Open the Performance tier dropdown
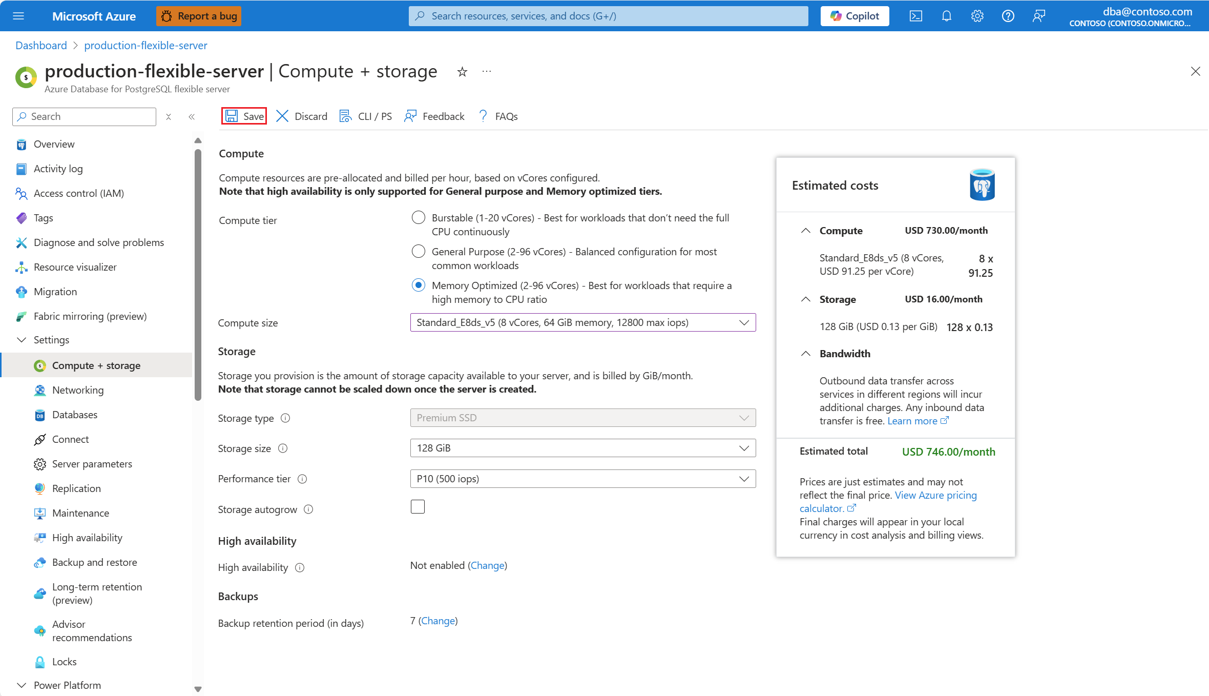The width and height of the screenshot is (1209, 696). click(x=582, y=479)
